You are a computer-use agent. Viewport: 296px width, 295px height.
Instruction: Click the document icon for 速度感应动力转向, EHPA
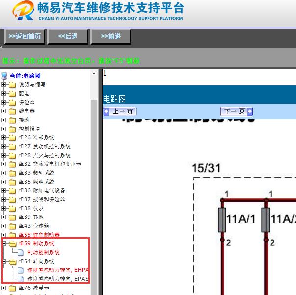[x=21, y=270]
